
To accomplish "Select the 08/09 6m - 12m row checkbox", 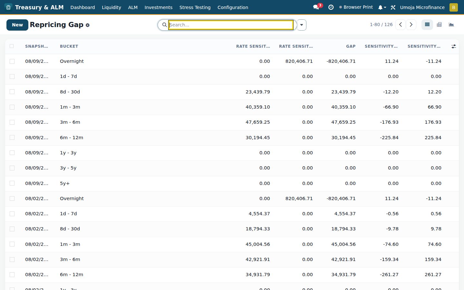I will click(12, 138).
